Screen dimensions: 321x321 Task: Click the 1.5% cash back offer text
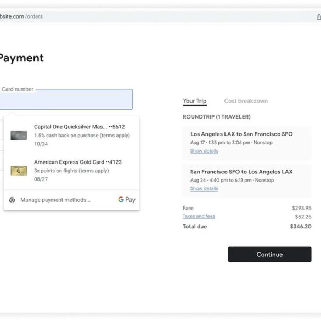point(82,136)
